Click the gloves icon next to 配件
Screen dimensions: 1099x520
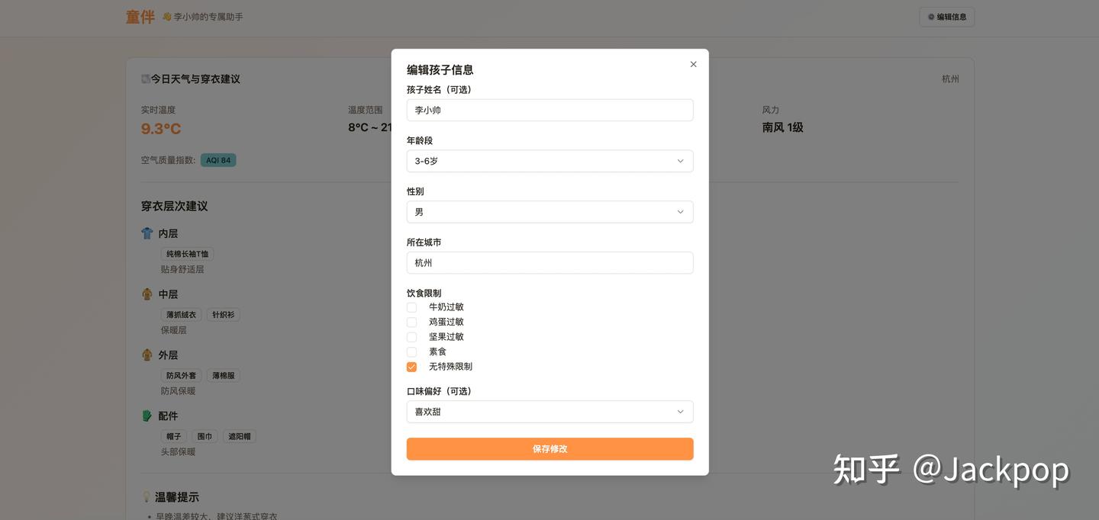tap(147, 416)
